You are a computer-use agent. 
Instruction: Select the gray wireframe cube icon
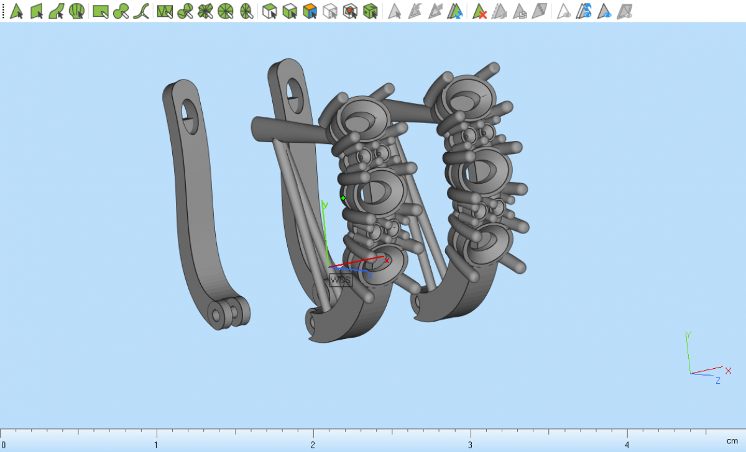pyautogui.click(x=330, y=11)
